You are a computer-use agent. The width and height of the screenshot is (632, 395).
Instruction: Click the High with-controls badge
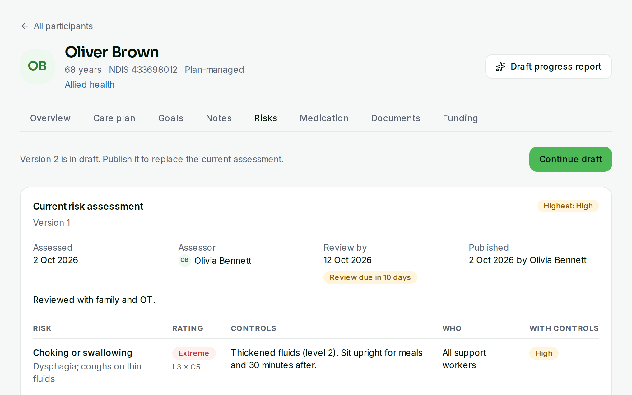pos(544,353)
